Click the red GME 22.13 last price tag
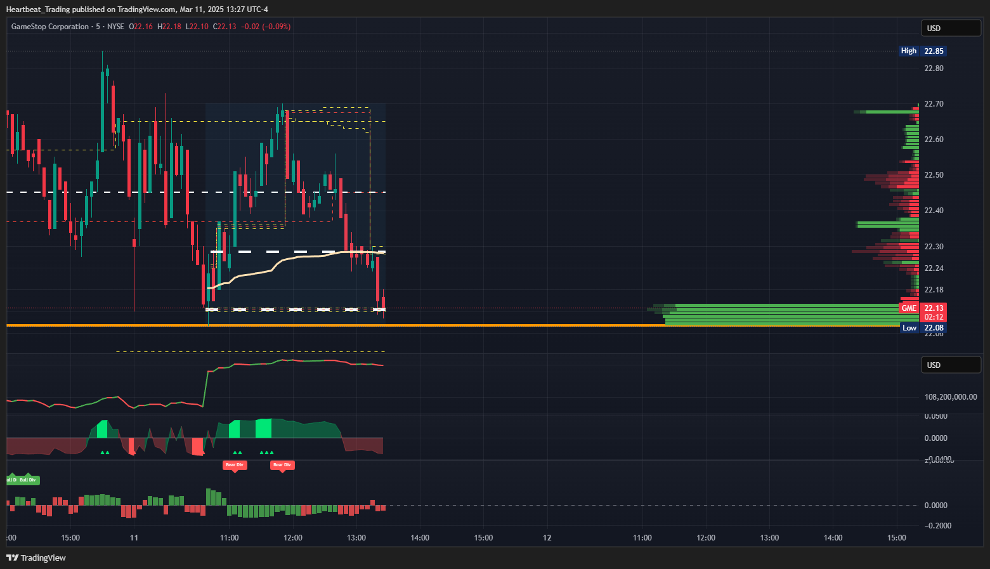Viewport: 990px width, 569px height. click(x=923, y=308)
